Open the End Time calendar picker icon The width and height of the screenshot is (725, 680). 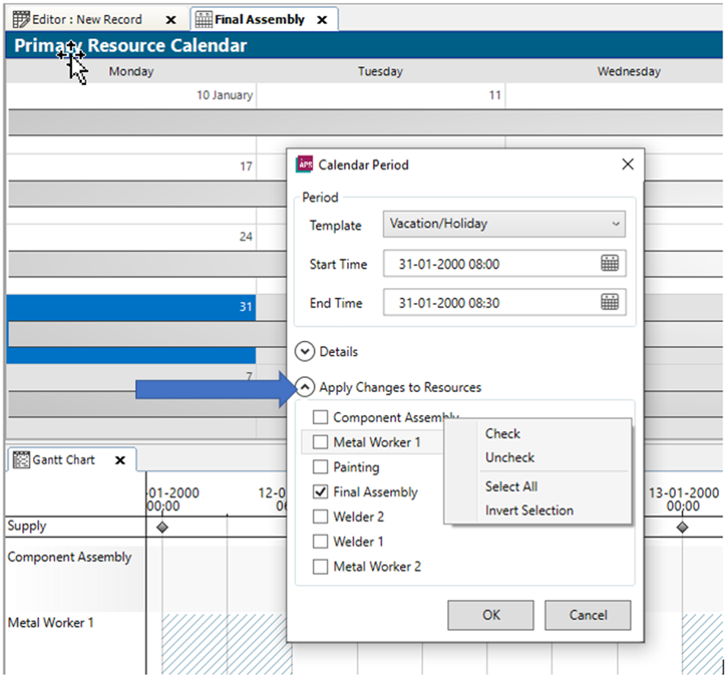611,302
